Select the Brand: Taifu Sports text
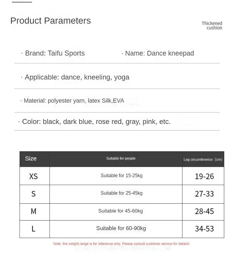This screenshot has height=259, width=234. [x=55, y=53]
